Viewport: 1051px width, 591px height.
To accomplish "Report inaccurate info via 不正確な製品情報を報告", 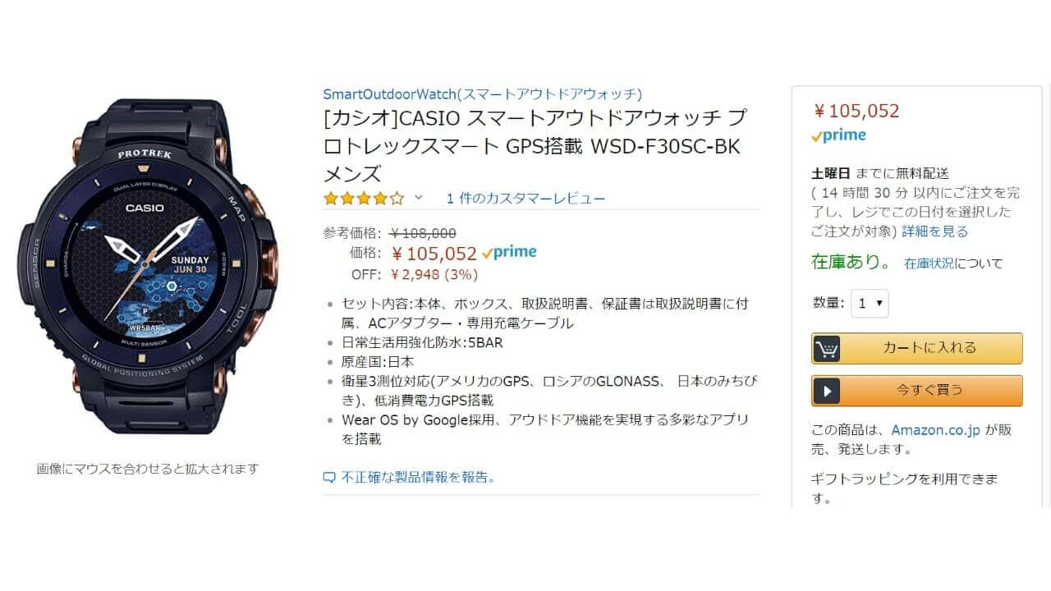I will pos(418,477).
